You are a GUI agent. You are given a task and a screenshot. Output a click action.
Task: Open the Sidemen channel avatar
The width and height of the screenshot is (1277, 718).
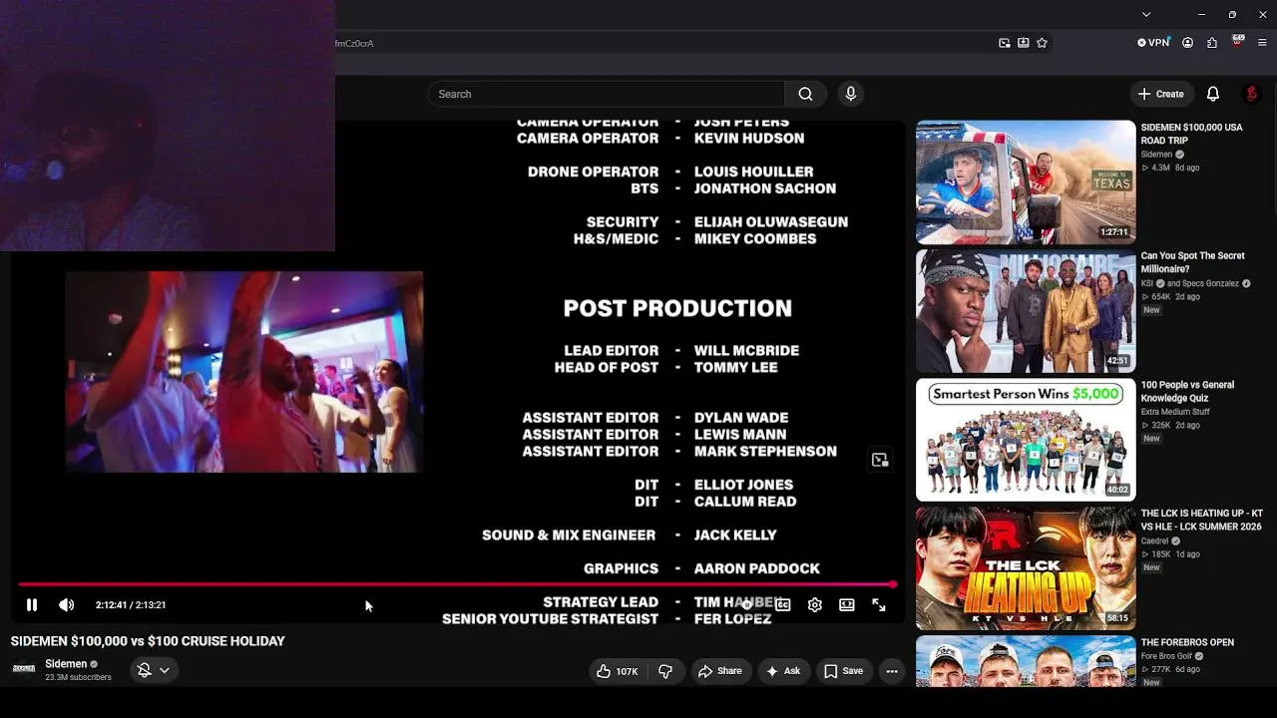tap(24, 669)
